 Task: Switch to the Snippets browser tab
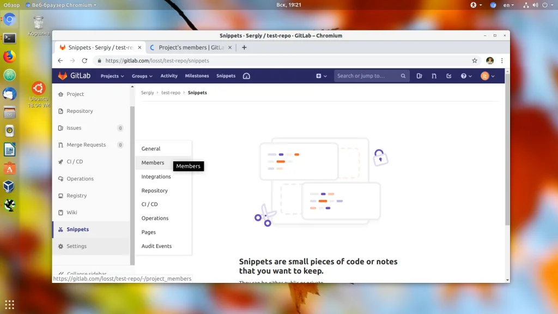[100, 47]
